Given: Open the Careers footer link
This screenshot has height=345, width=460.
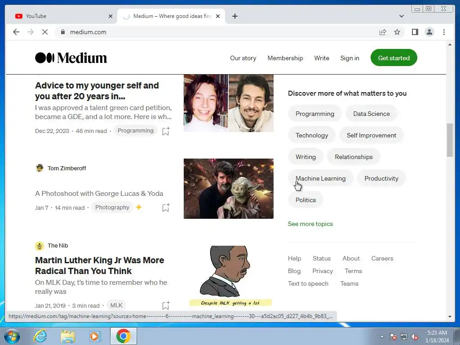Looking at the screenshot, I should [382, 258].
